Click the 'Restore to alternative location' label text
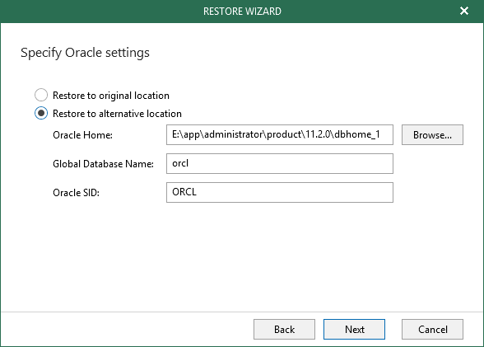Viewport: 484px width, 347px height. click(x=117, y=114)
